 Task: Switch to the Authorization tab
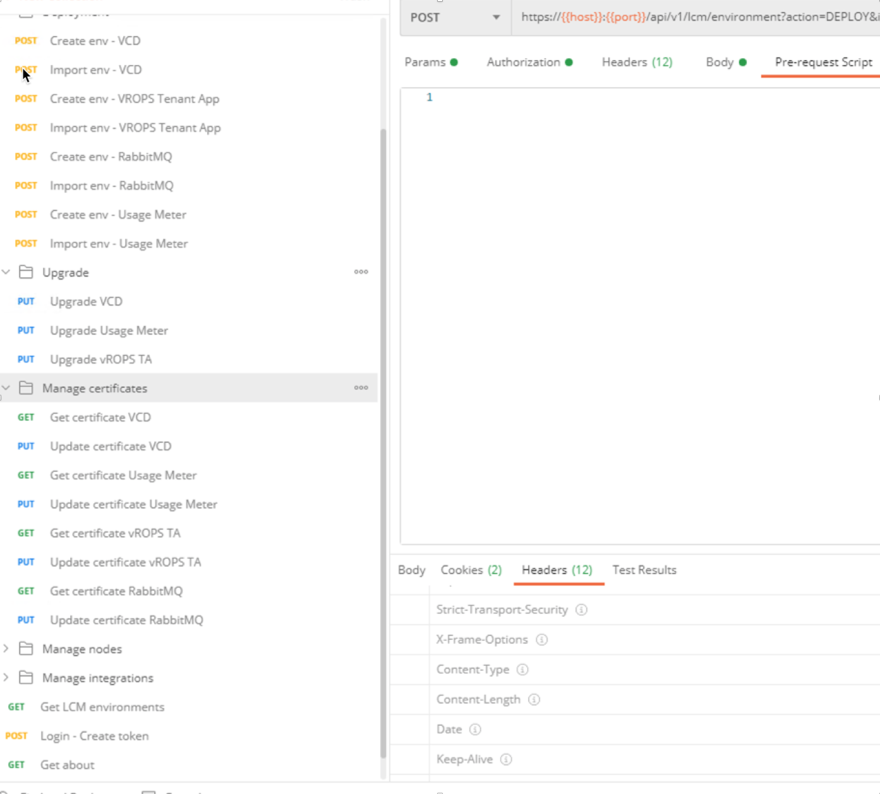[523, 62]
